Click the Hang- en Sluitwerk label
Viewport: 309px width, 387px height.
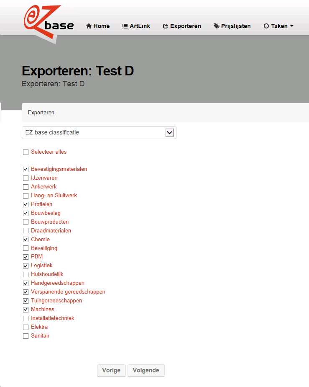pos(54,196)
